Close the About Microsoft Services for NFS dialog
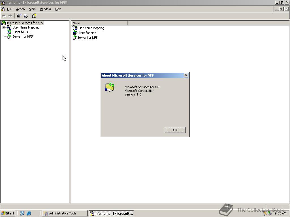Image resolution: width=290 pixels, height=217 pixels. [x=186, y=75]
